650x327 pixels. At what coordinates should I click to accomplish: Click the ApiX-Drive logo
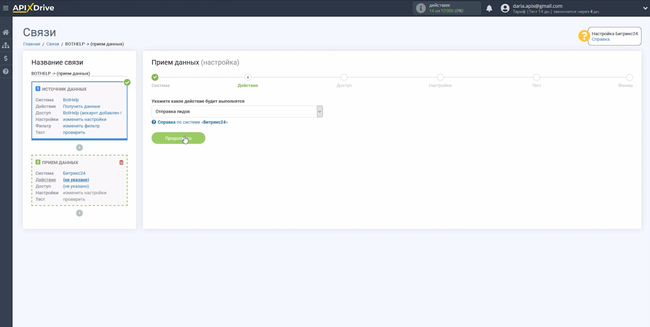tap(33, 8)
